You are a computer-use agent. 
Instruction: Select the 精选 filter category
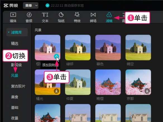pyautogui.click(x=15, y=43)
